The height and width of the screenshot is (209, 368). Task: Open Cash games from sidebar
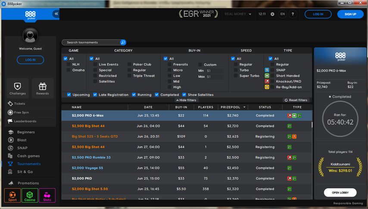pos(28,156)
